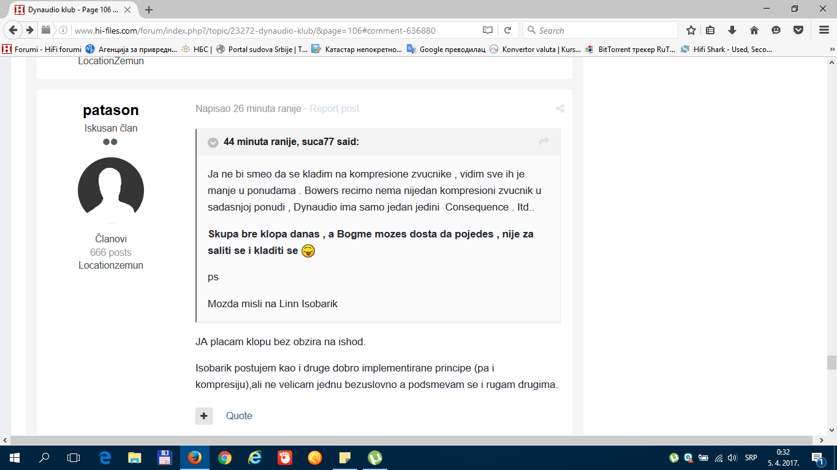Collapse the quote with the chevron toggle
837x470 pixels.
pos(213,143)
